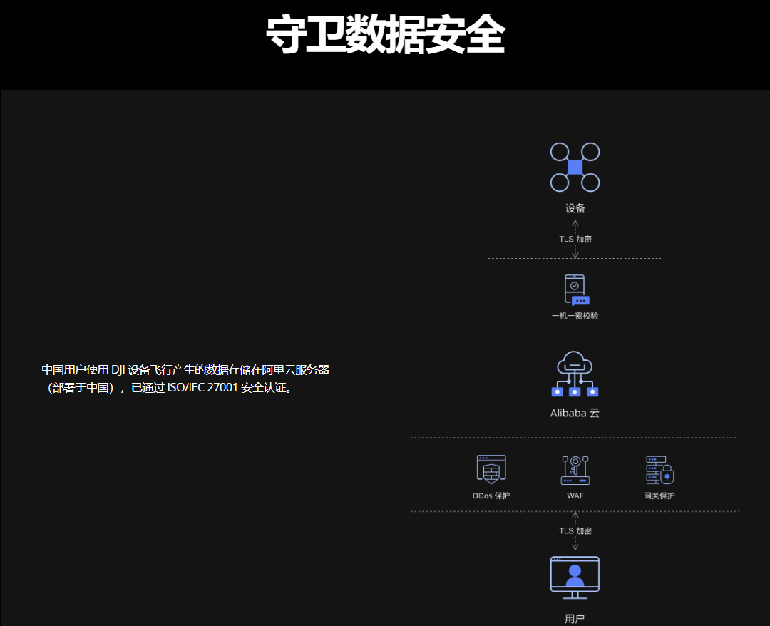
Task: Click "TLS 加密" text above the user
Action: click(575, 531)
